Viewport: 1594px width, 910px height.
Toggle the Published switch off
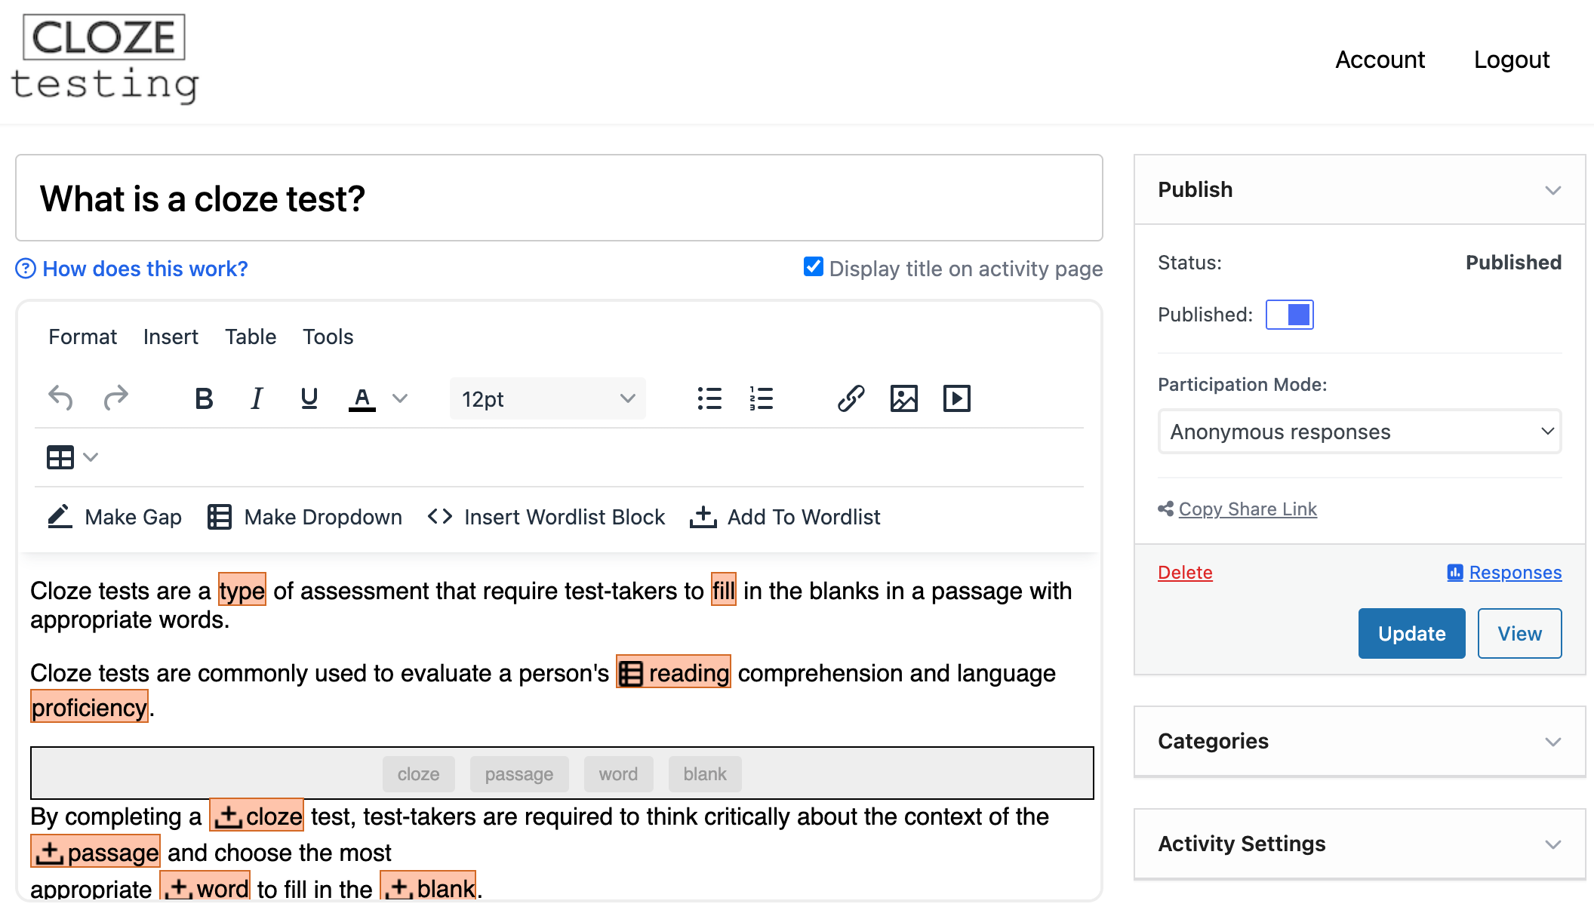[1289, 315]
